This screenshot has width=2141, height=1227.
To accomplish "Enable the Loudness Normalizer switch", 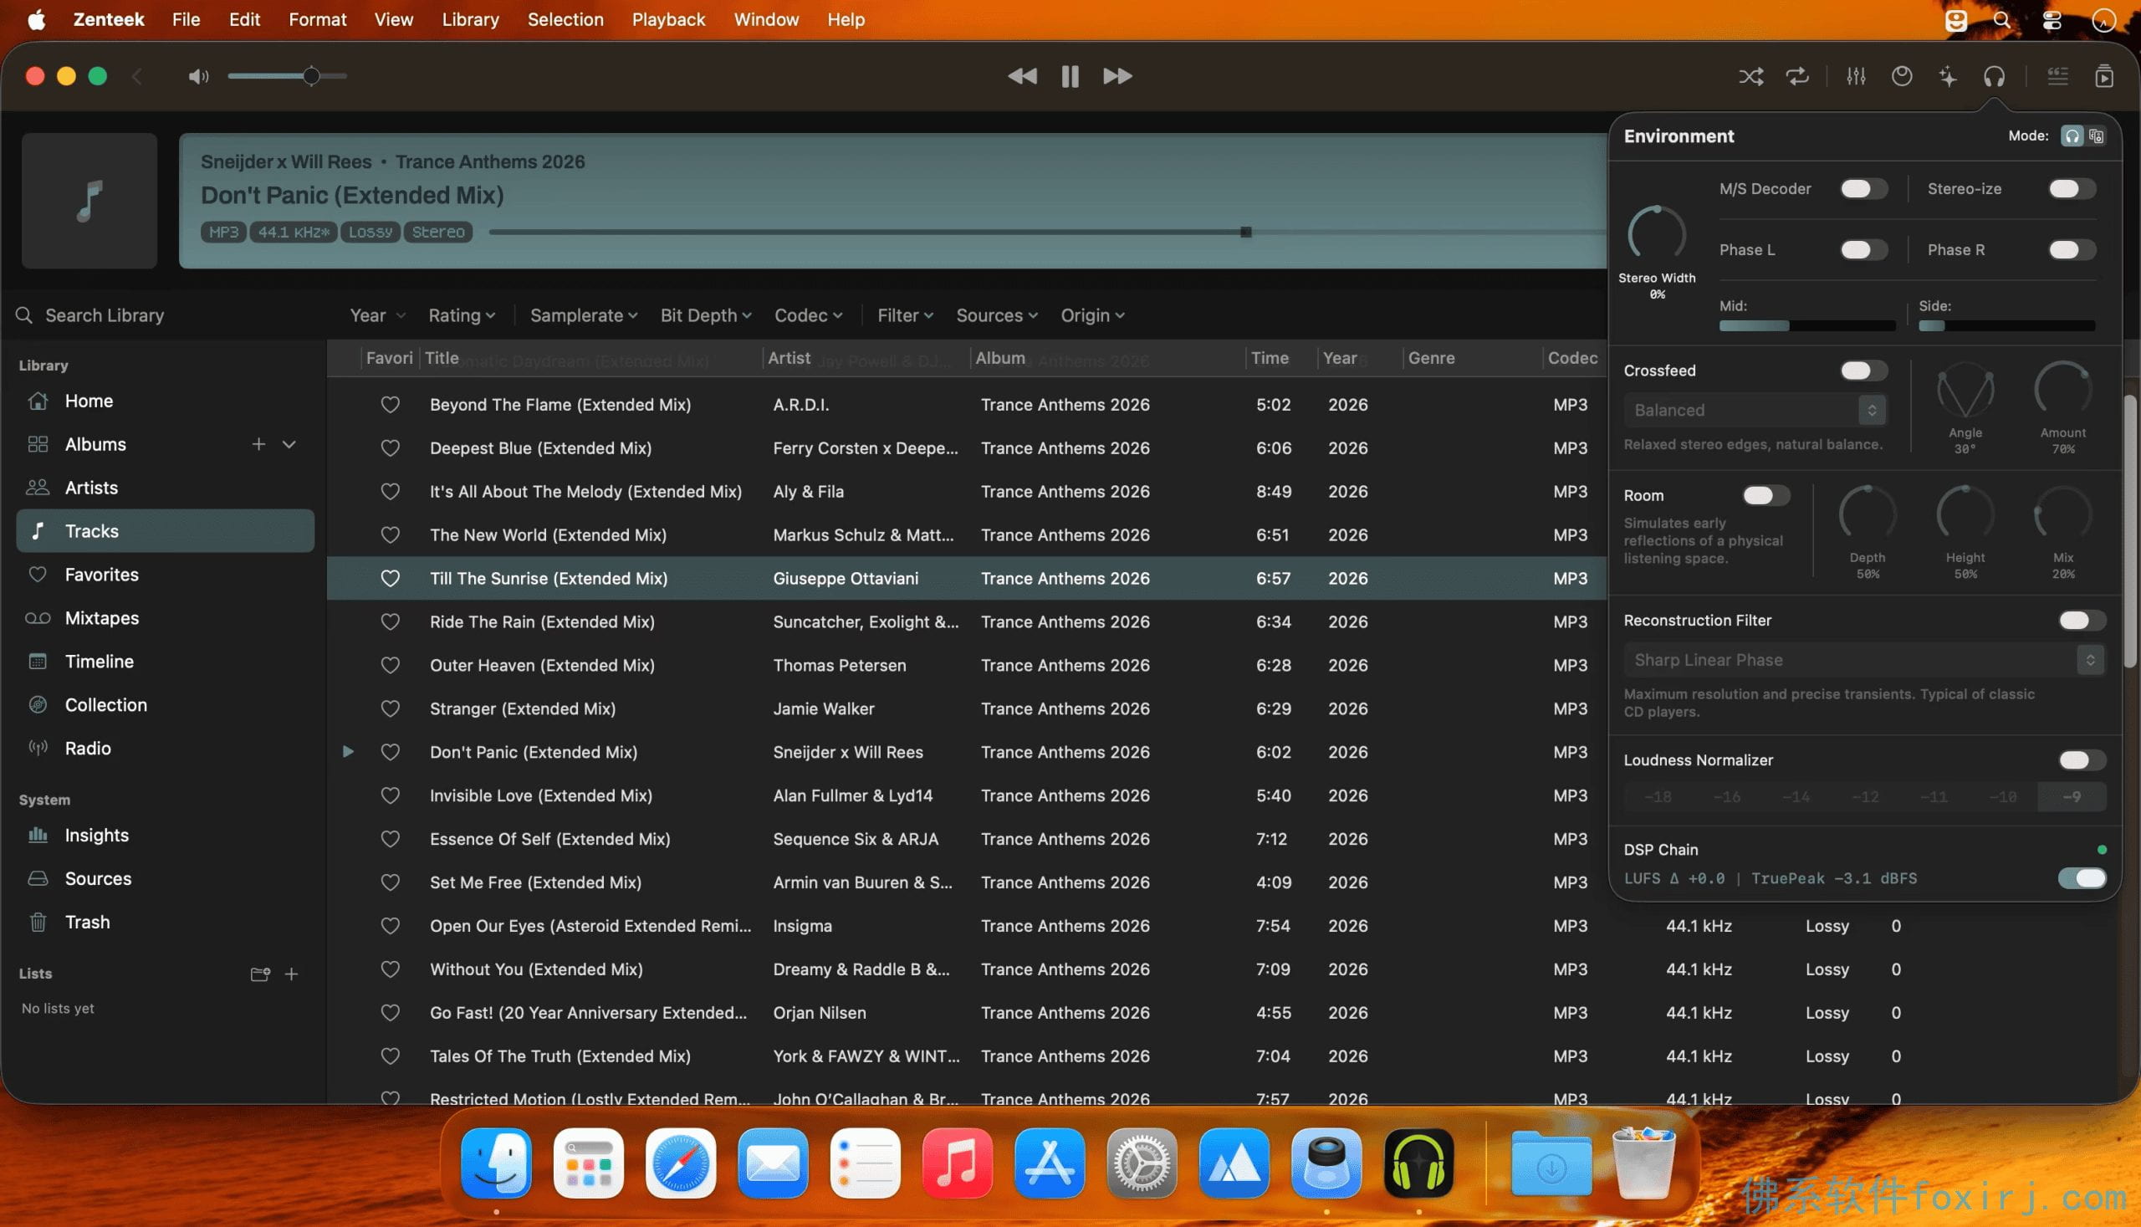I will pos(2082,760).
